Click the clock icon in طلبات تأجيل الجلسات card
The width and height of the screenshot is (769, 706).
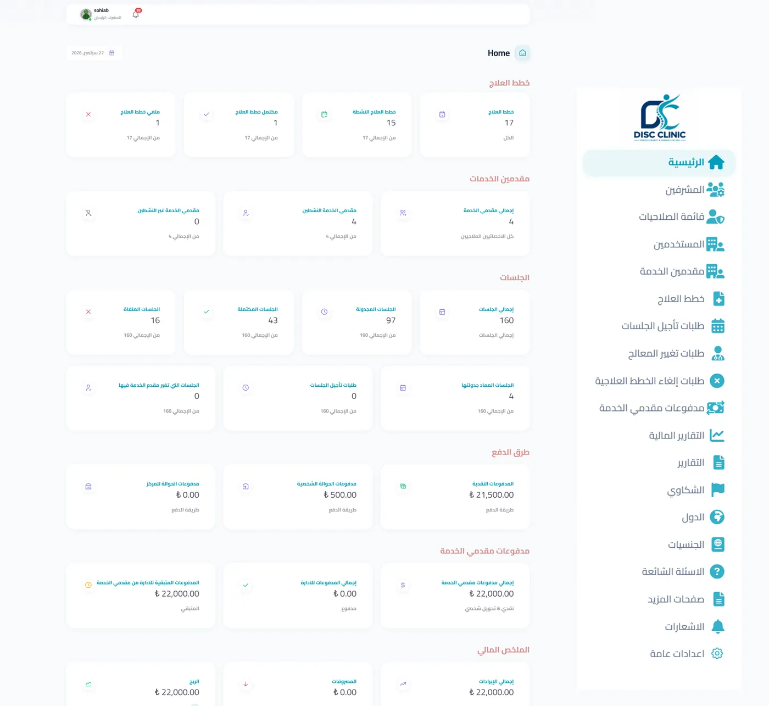pos(246,388)
